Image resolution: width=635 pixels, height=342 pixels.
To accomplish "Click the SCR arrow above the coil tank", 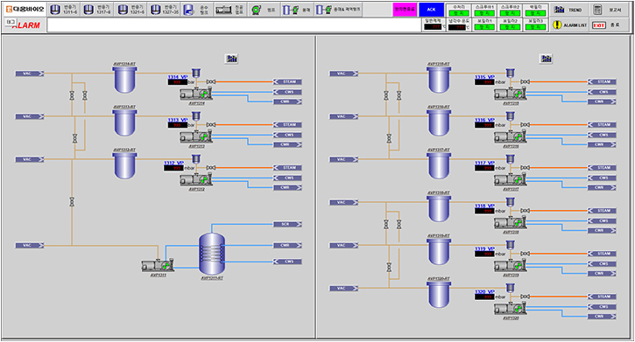I will (287, 224).
